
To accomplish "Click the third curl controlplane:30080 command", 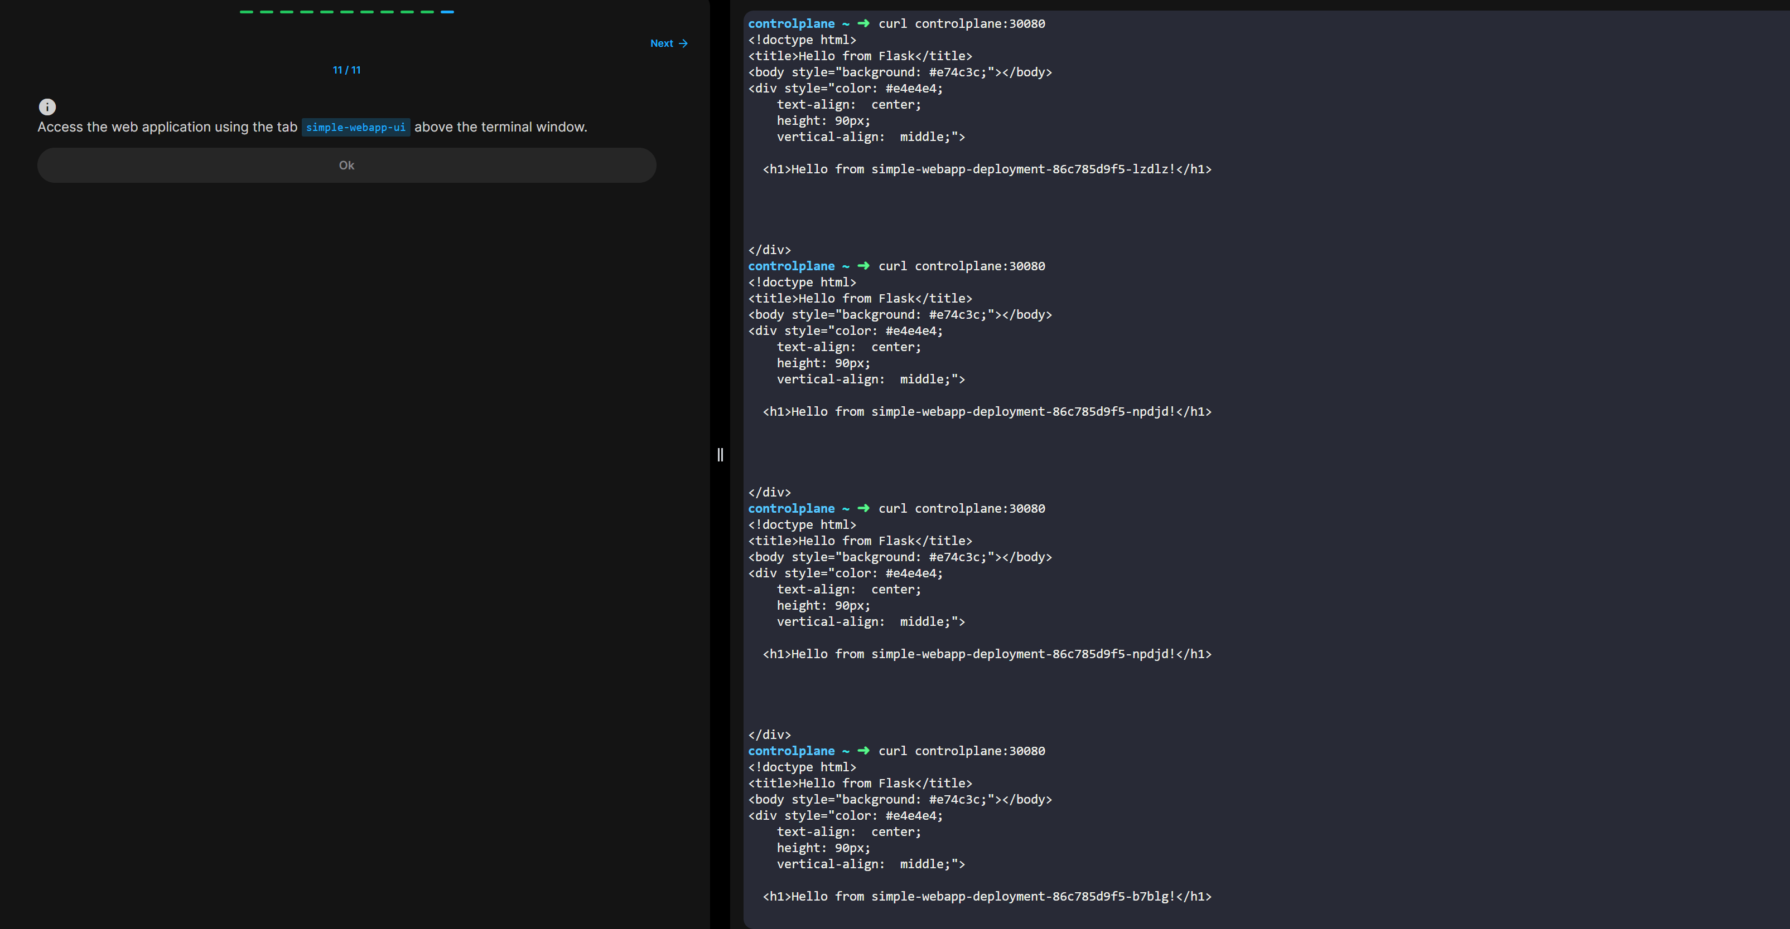I will pyautogui.click(x=961, y=508).
